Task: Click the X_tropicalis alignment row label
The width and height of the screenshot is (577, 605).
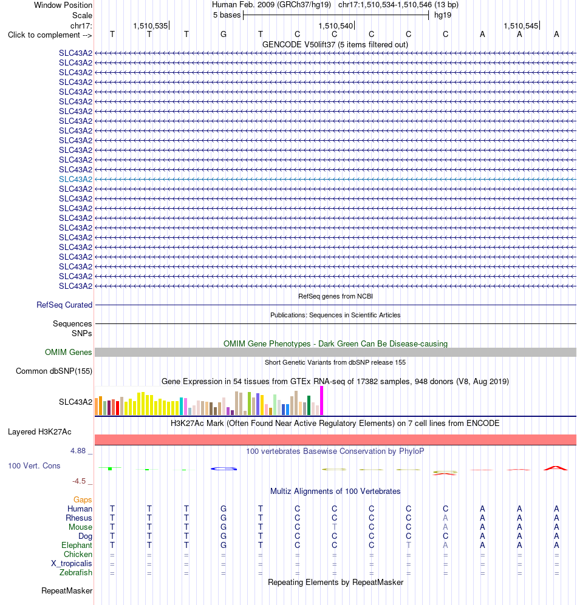Action: [x=72, y=563]
